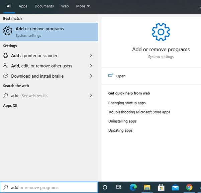Open Troubleshooting Microsoft Store apps link
The height and width of the screenshot is (193, 201).
(139, 112)
